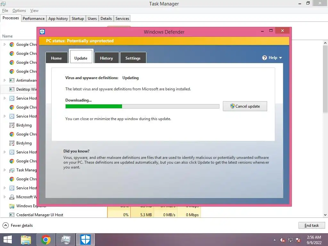Click the Cancel update button
The image size is (328, 246).
(x=245, y=106)
